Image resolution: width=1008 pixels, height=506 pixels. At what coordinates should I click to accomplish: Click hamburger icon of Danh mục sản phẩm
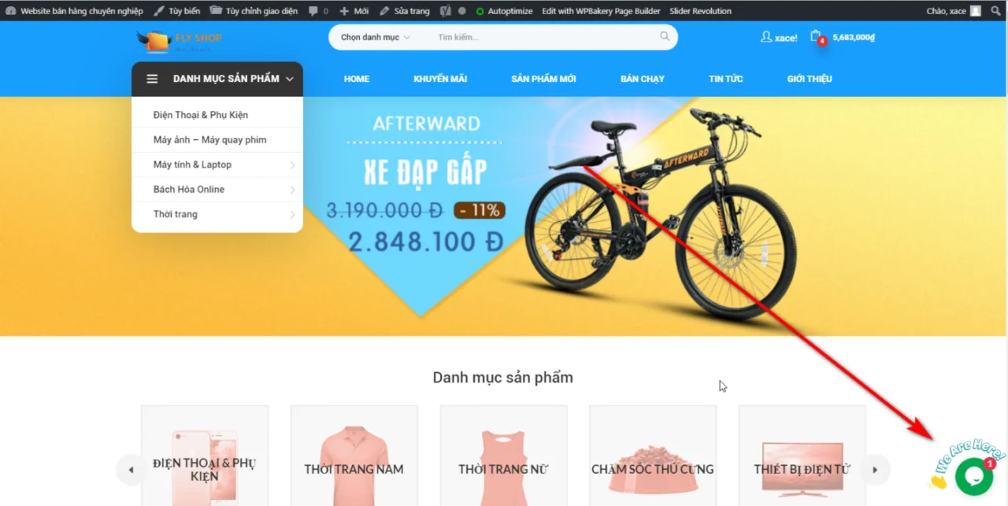[153, 79]
